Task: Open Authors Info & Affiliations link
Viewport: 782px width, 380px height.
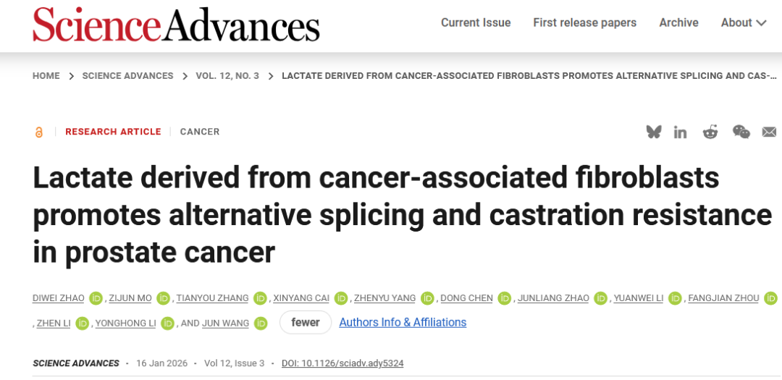Action: (403, 323)
